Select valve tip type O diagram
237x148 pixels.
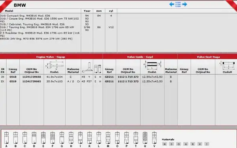point(117,138)
